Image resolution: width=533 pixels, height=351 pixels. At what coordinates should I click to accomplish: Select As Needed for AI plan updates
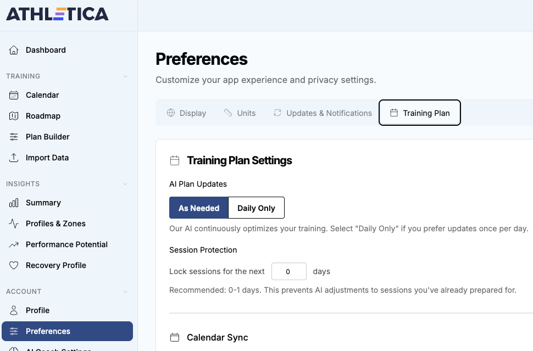click(x=199, y=208)
